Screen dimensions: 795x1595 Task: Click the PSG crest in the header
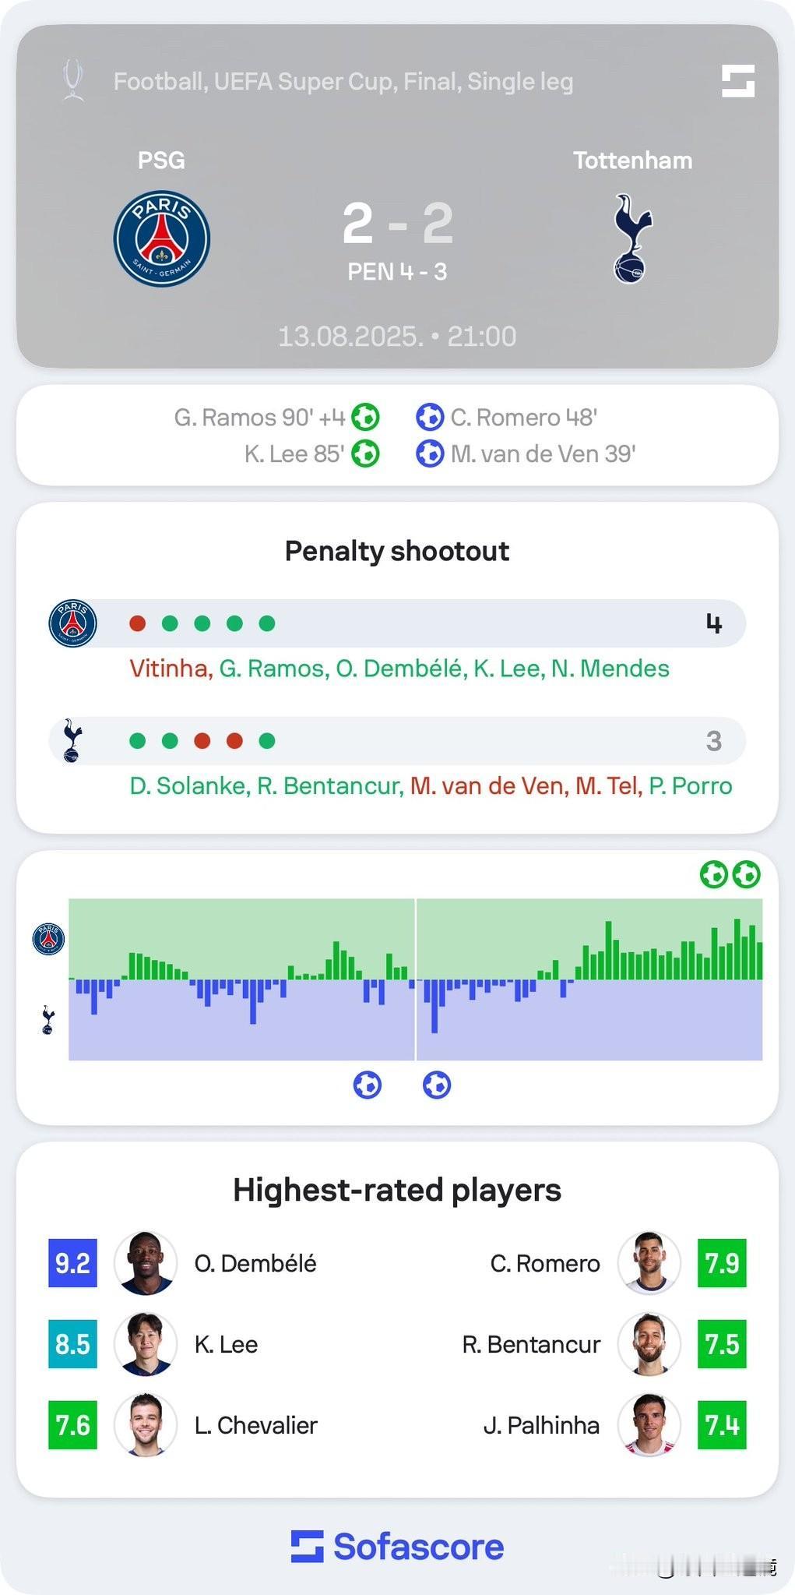point(162,238)
